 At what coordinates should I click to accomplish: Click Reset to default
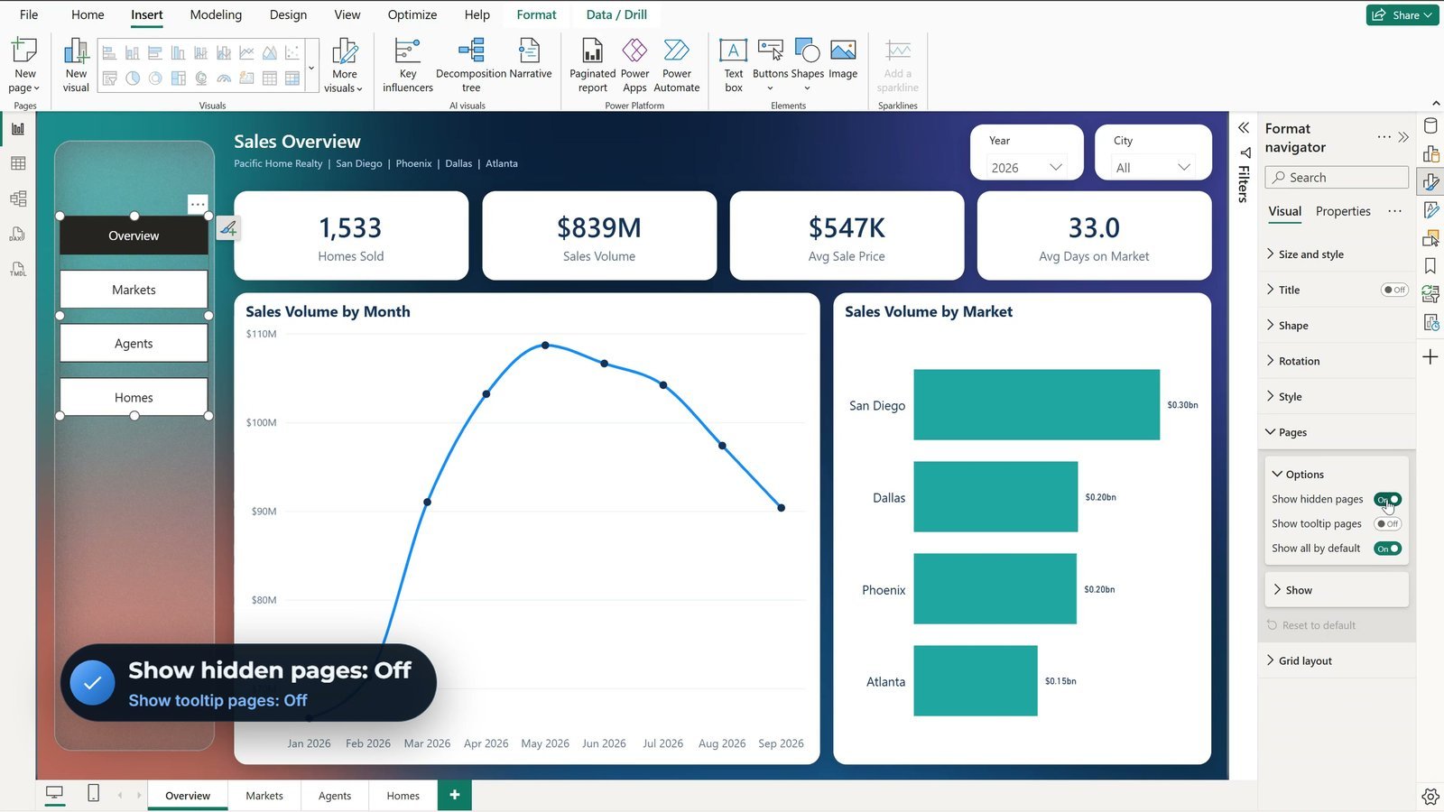click(1311, 625)
